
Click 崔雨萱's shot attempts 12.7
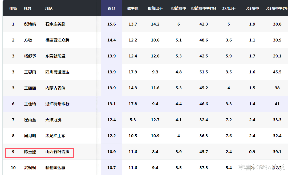pos(155,120)
